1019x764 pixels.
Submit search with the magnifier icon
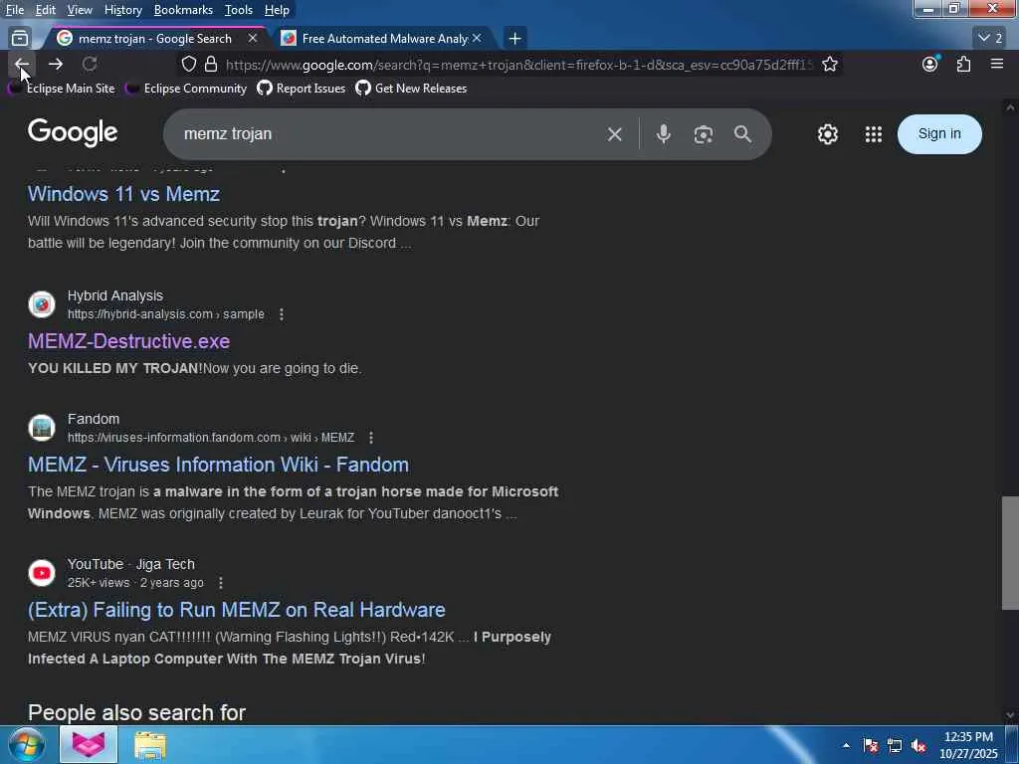(x=742, y=134)
